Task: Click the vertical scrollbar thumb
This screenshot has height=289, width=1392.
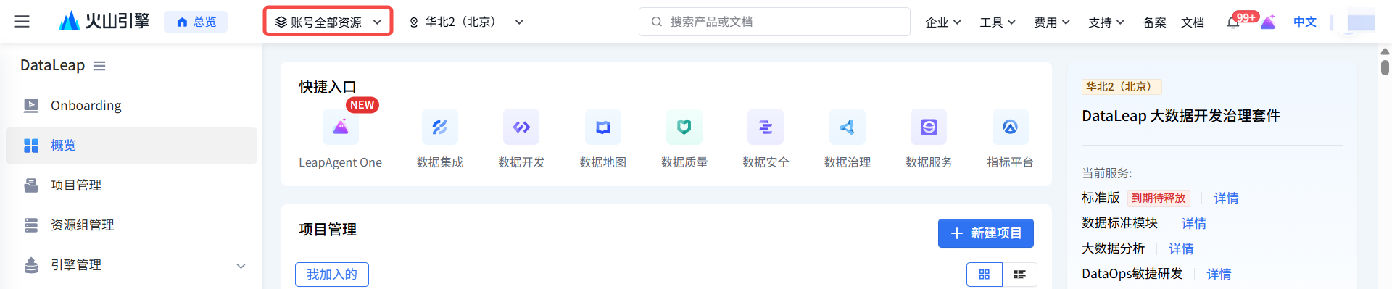Action: [x=1385, y=67]
